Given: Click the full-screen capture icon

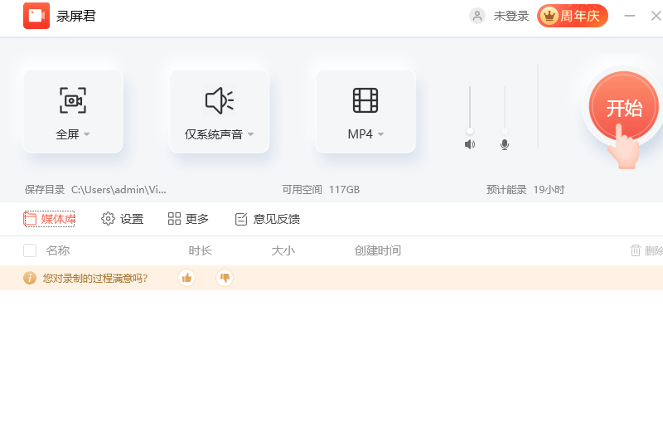Looking at the screenshot, I should point(73,100).
